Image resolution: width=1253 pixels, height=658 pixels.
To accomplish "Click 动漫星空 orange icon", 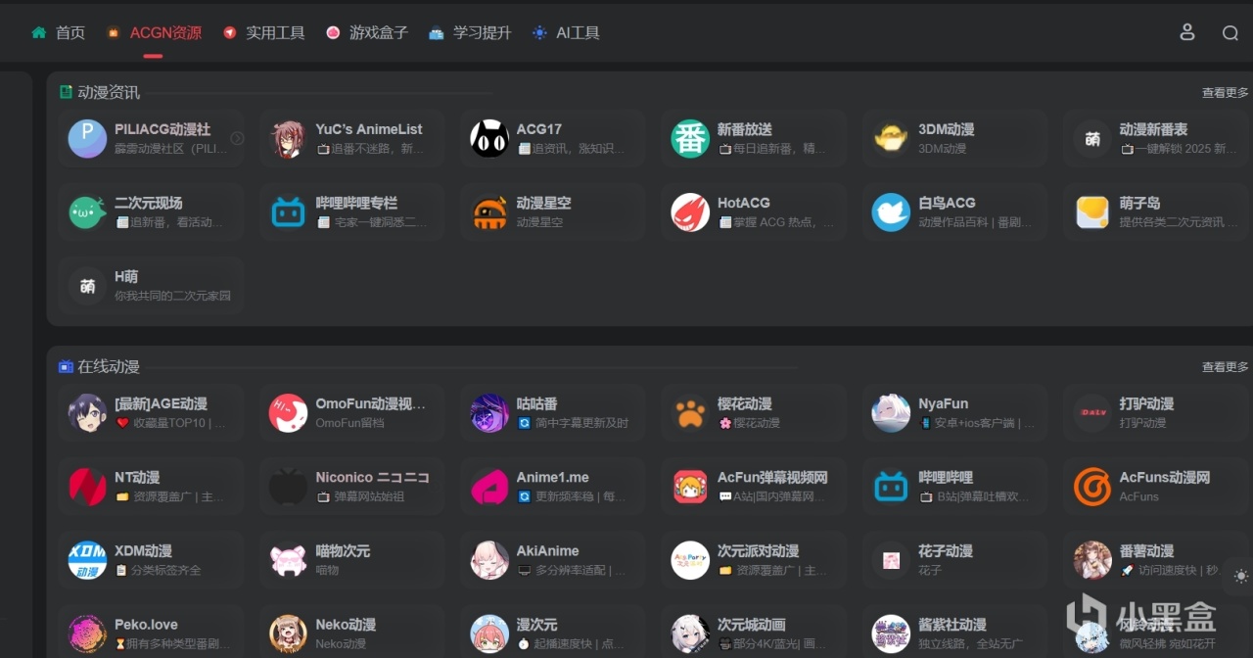I will point(489,212).
